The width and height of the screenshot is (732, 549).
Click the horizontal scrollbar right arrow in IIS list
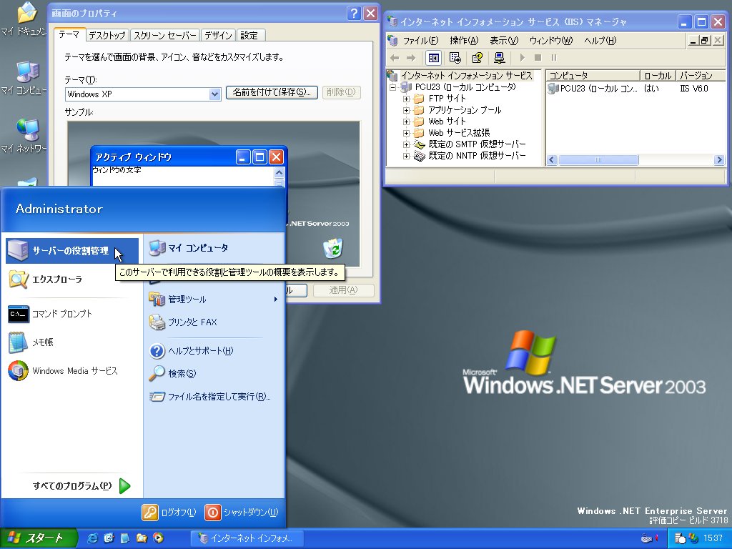[719, 160]
